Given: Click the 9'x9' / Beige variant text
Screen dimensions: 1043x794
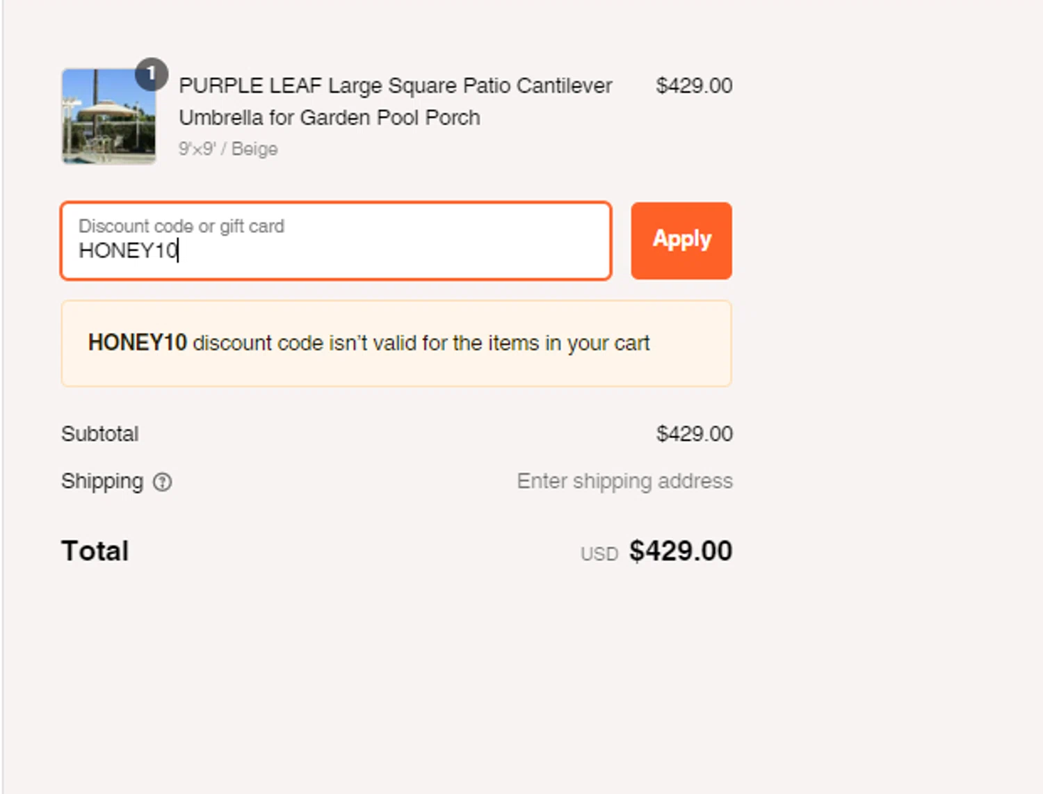Looking at the screenshot, I should pyautogui.click(x=228, y=149).
